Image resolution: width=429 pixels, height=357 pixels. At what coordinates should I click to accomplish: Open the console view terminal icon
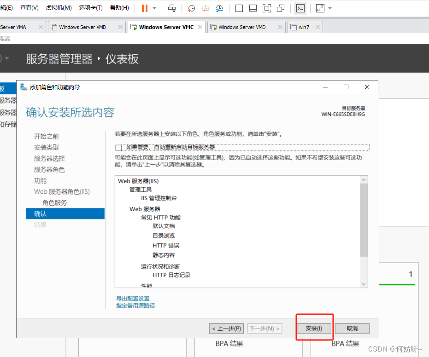coord(300,8)
